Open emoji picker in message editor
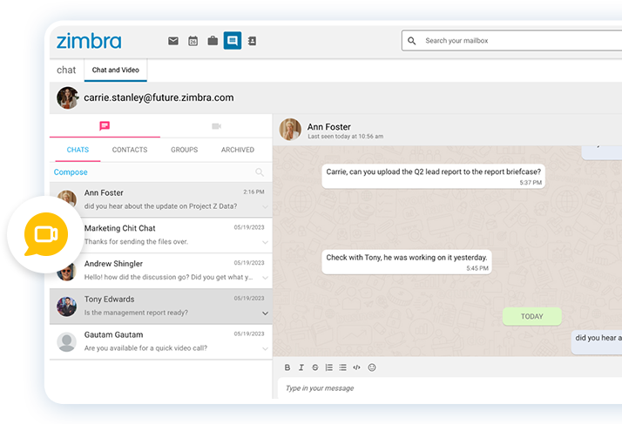The width and height of the screenshot is (622, 424). coord(372,367)
